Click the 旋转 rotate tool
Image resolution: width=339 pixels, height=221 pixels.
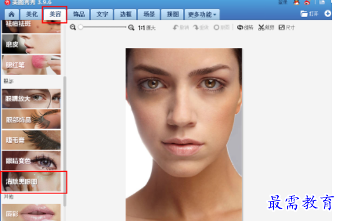coord(245,28)
